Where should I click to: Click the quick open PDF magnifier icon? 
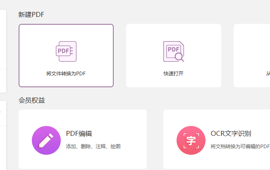click(174, 51)
